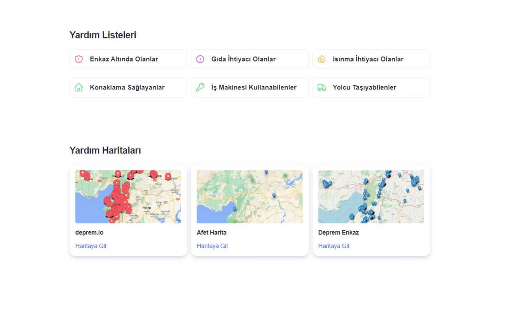Go to the Konaklama Sağlayanlar list
Image resolution: width=509 pixels, height=313 pixels.
127,87
